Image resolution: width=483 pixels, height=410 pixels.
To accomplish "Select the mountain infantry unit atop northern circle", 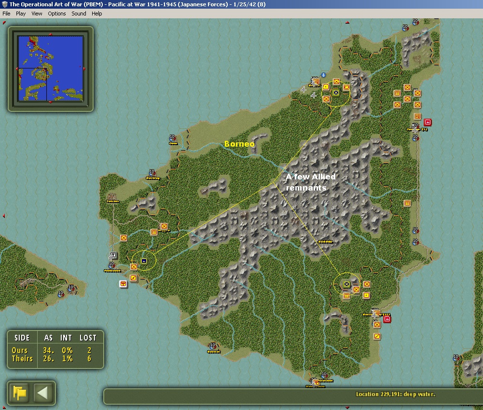I will (x=336, y=82).
